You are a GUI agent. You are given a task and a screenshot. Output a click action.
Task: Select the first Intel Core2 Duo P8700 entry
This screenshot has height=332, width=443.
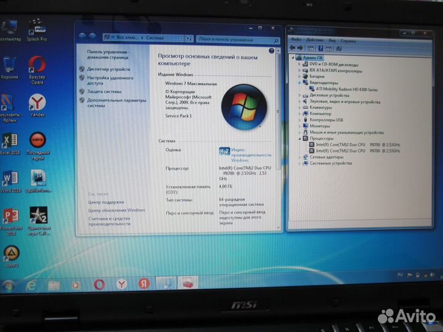tap(358, 144)
